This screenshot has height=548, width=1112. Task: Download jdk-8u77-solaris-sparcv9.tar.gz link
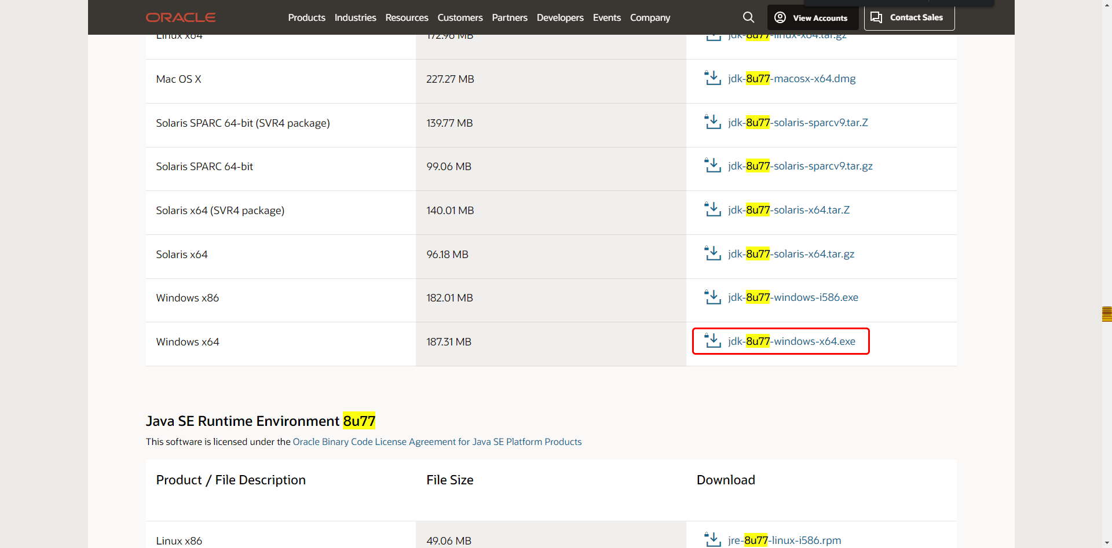tap(800, 165)
